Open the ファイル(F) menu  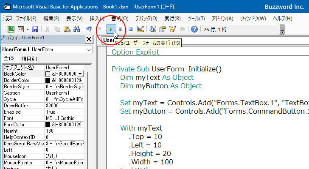coord(26,19)
